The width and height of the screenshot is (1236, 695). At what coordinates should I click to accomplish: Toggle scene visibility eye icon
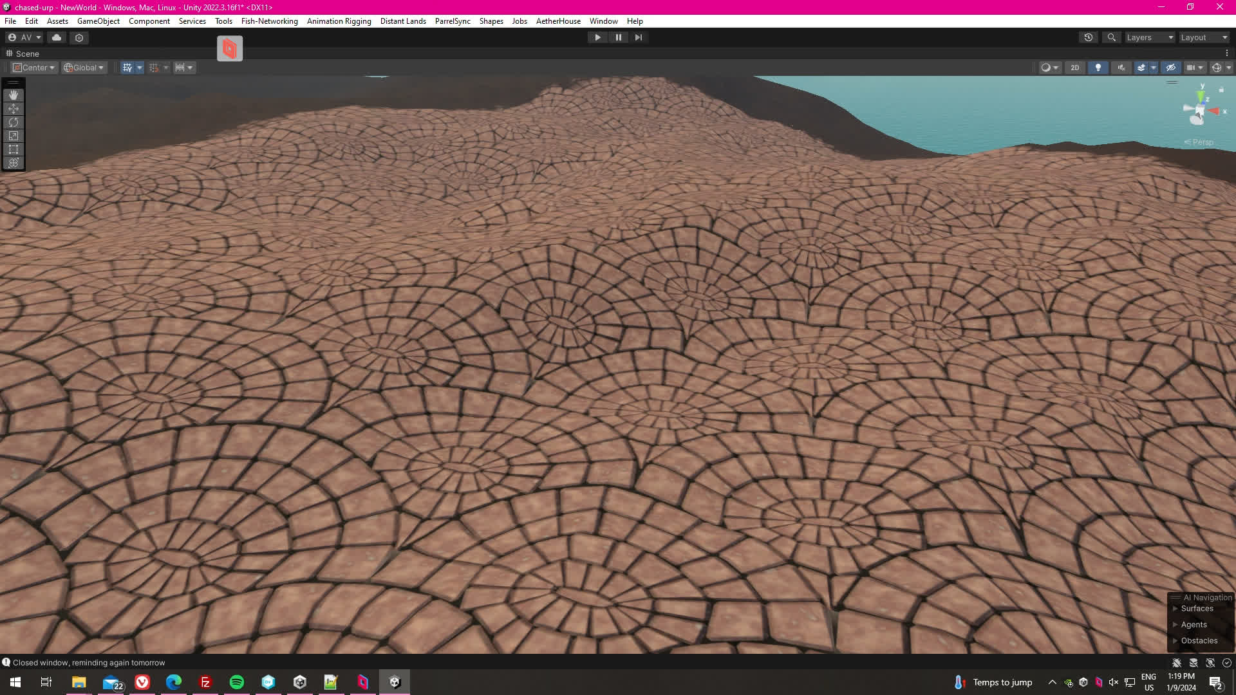1171,68
